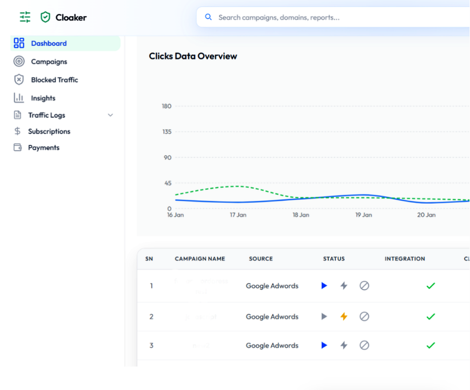Click integration checkmark in row 2

[431, 316]
